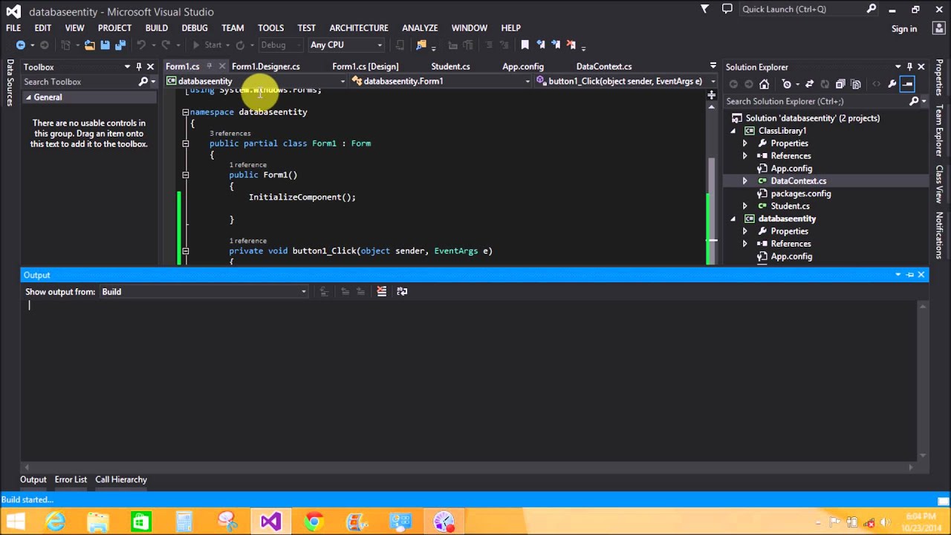This screenshot has height=535, width=951.
Task: Click the feedback speech bubble icon
Action: point(727,9)
